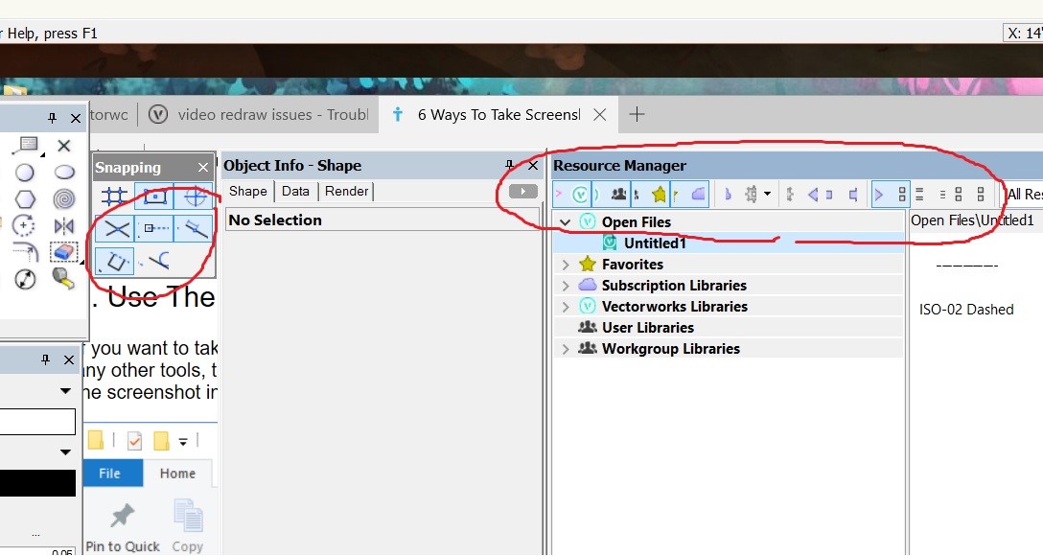
Task: Collapse the Open Files tree section
Action: [564, 221]
